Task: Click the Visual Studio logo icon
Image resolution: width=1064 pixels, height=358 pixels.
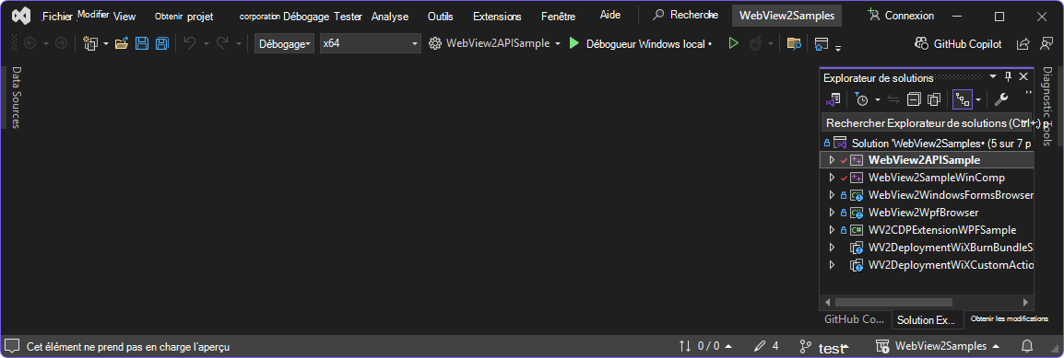Action: [22, 17]
